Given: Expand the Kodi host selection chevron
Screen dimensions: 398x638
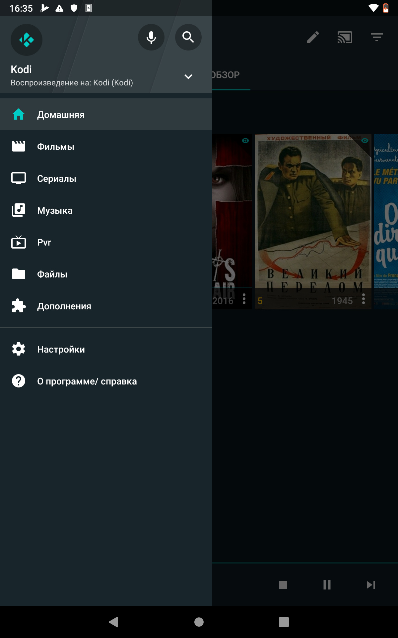Looking at the screenshot, I should (x=188, y=77).
